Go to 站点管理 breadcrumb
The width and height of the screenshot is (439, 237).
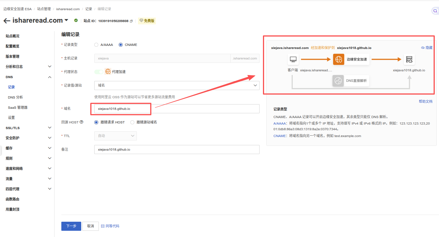pos(44,9)
